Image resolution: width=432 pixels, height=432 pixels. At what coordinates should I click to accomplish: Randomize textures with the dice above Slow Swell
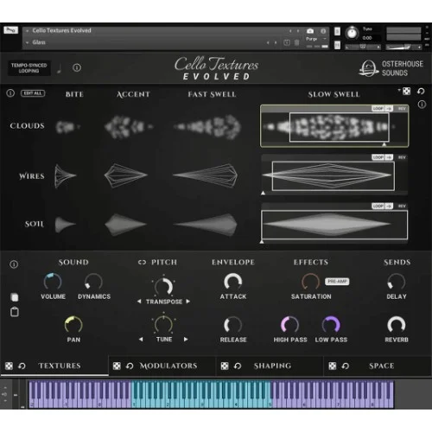406,92
